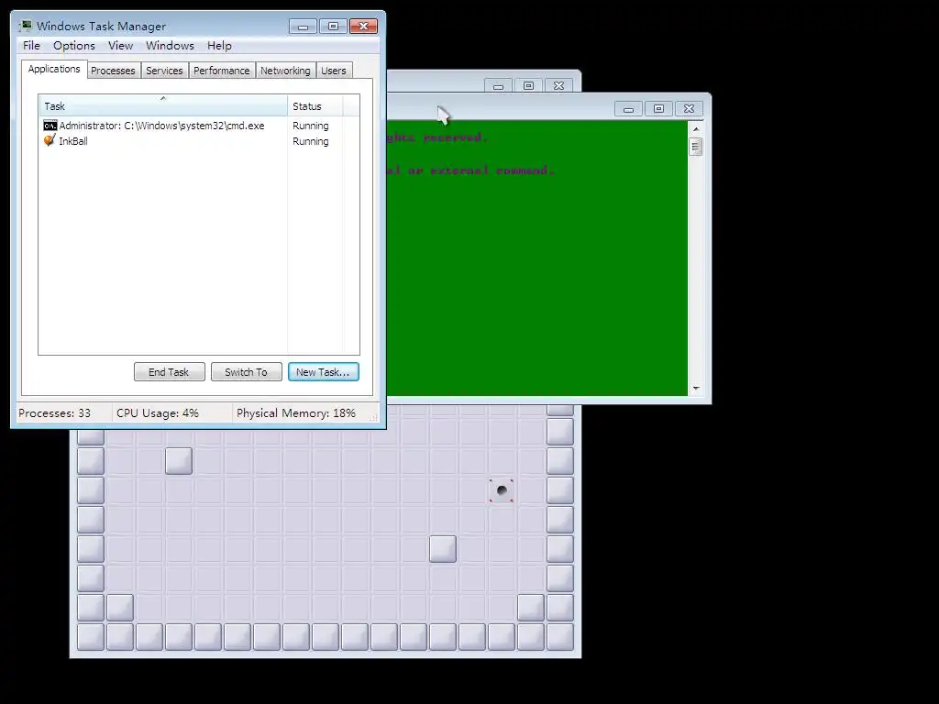Sort list by the Task column header
Screen dimensions: 939x704
tap(163, 106)
